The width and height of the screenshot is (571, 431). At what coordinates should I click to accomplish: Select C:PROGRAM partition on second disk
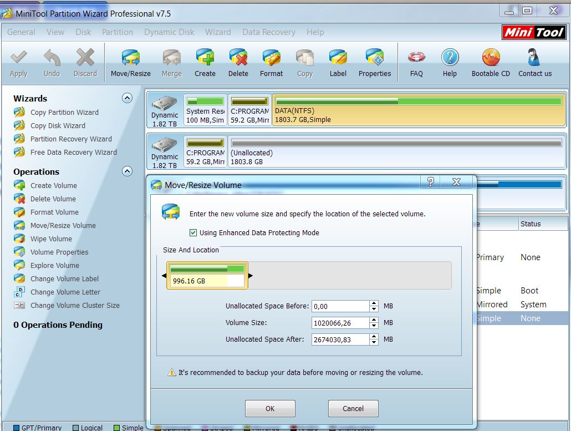pyautogui.click(x=205, y=152)
